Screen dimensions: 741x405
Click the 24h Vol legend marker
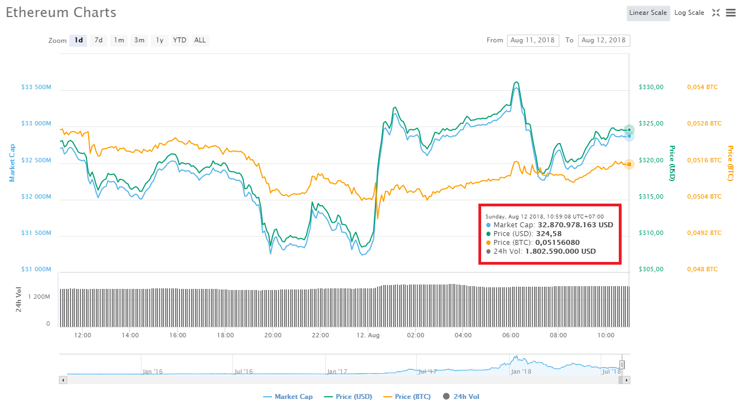coord(446,396)
